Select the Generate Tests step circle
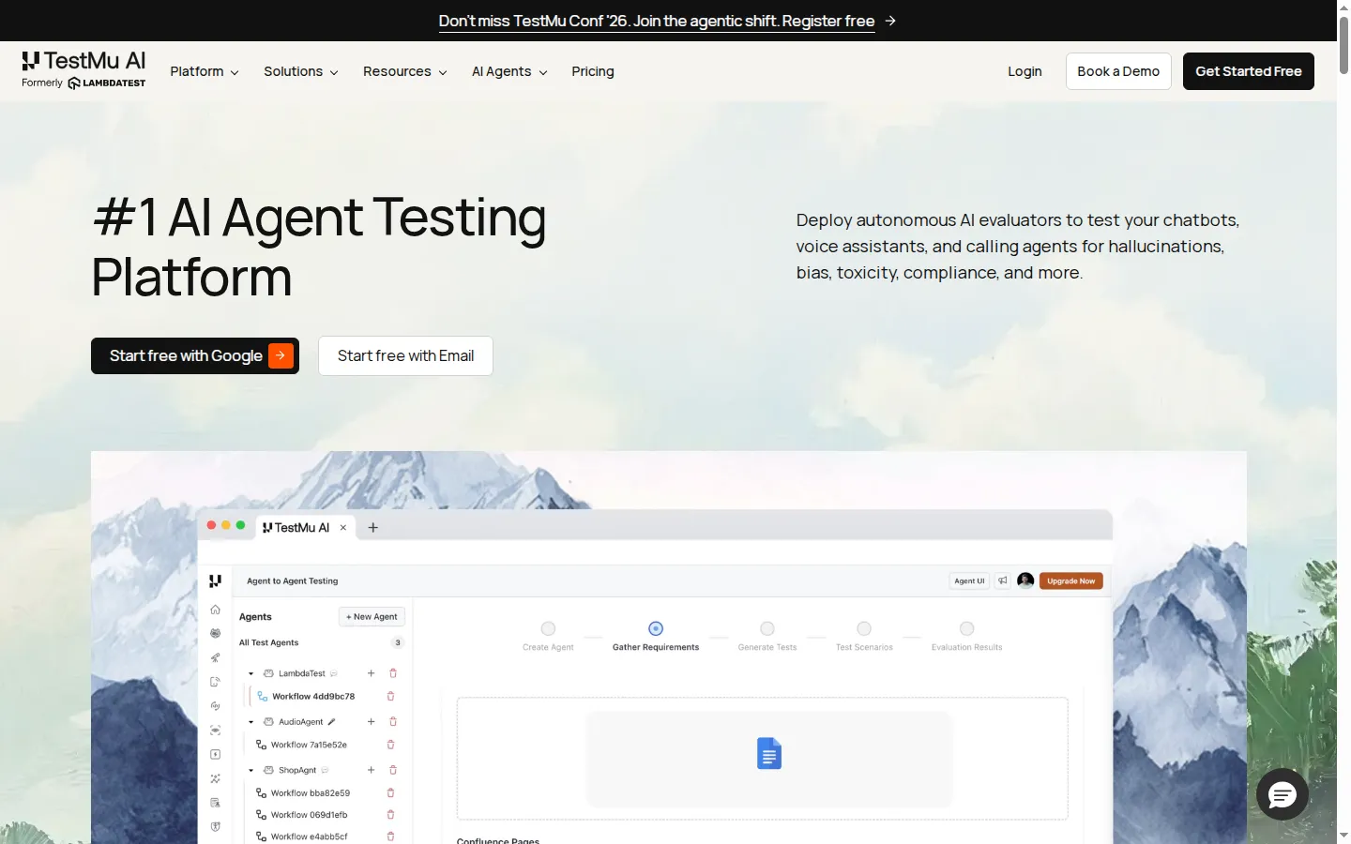The image size is (1351, 844). point(767,628)
